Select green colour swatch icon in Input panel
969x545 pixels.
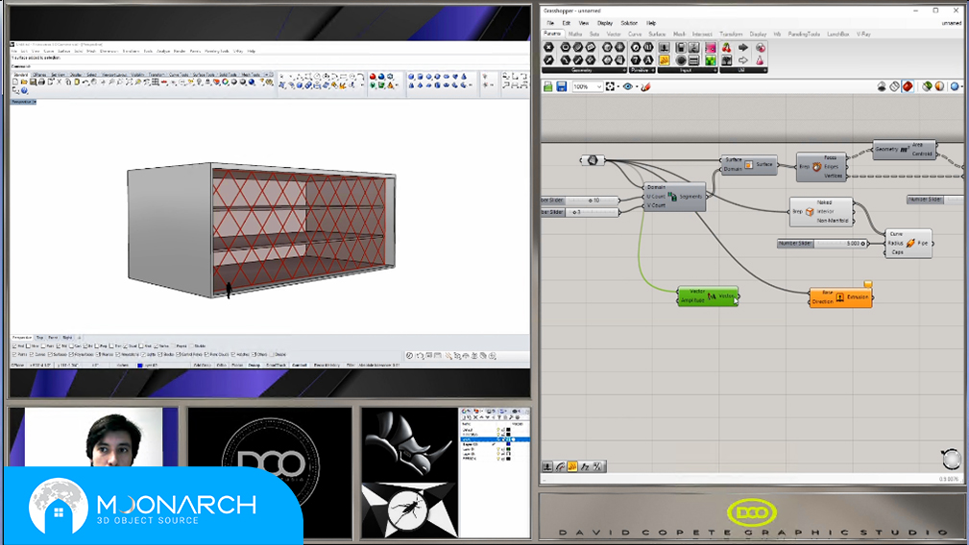pos(711,60)
